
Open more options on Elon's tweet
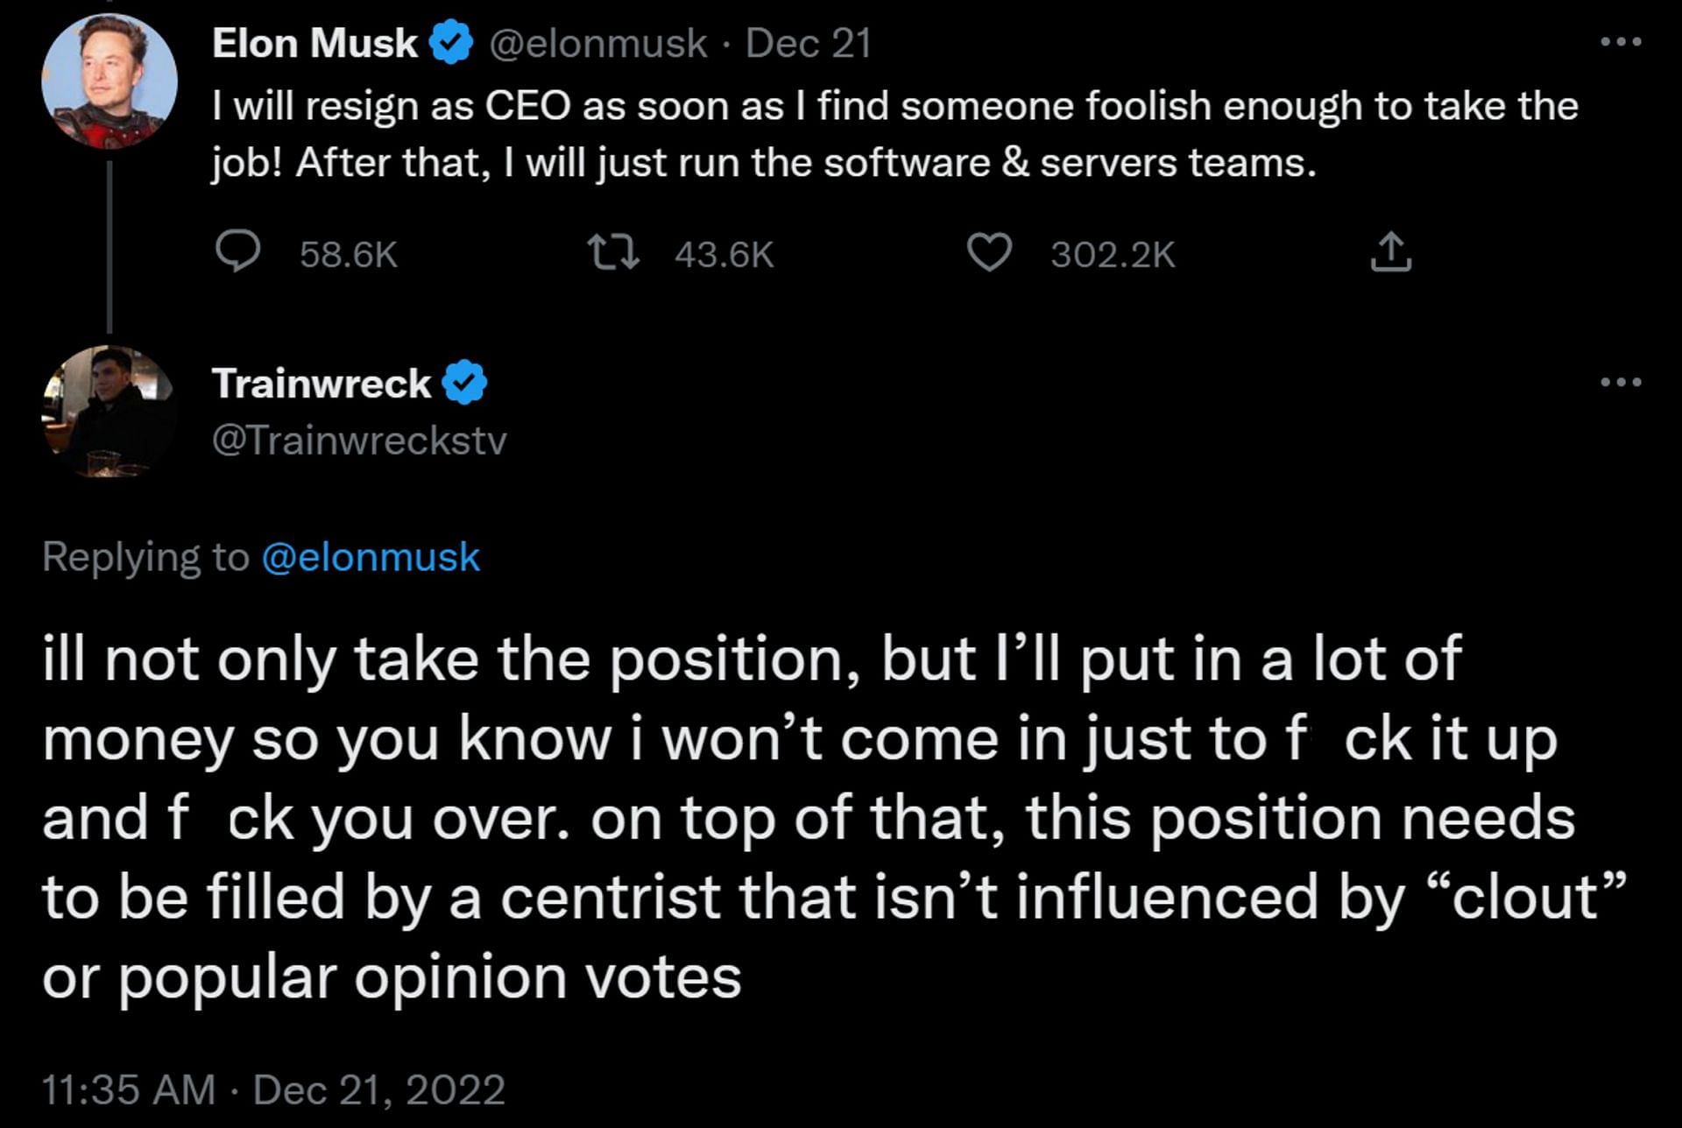point(1620,41)
